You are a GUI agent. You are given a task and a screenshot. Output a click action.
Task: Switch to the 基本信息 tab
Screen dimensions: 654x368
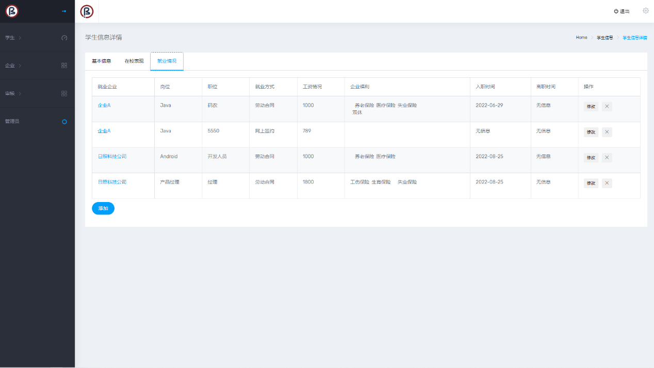point(101,61)
